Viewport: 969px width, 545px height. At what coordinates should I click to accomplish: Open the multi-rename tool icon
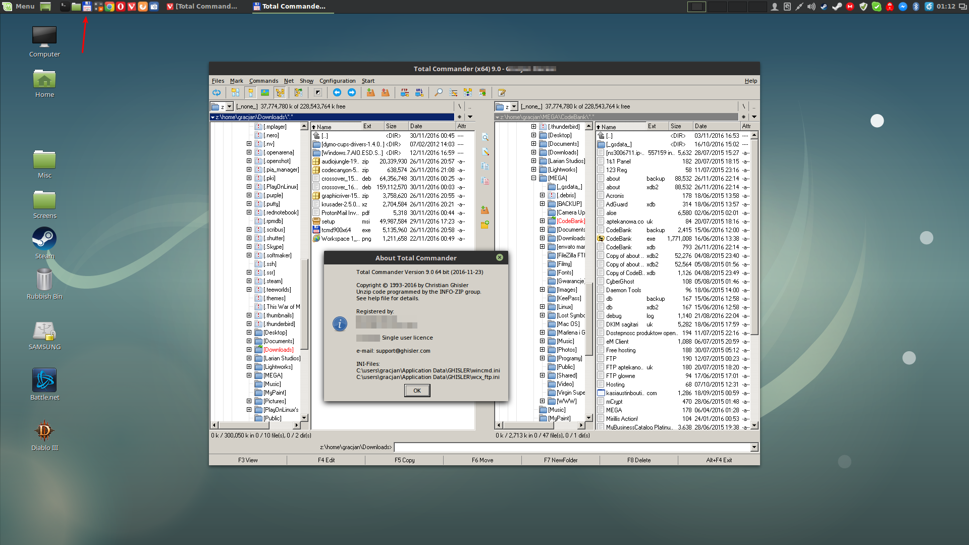click(453, 92)
